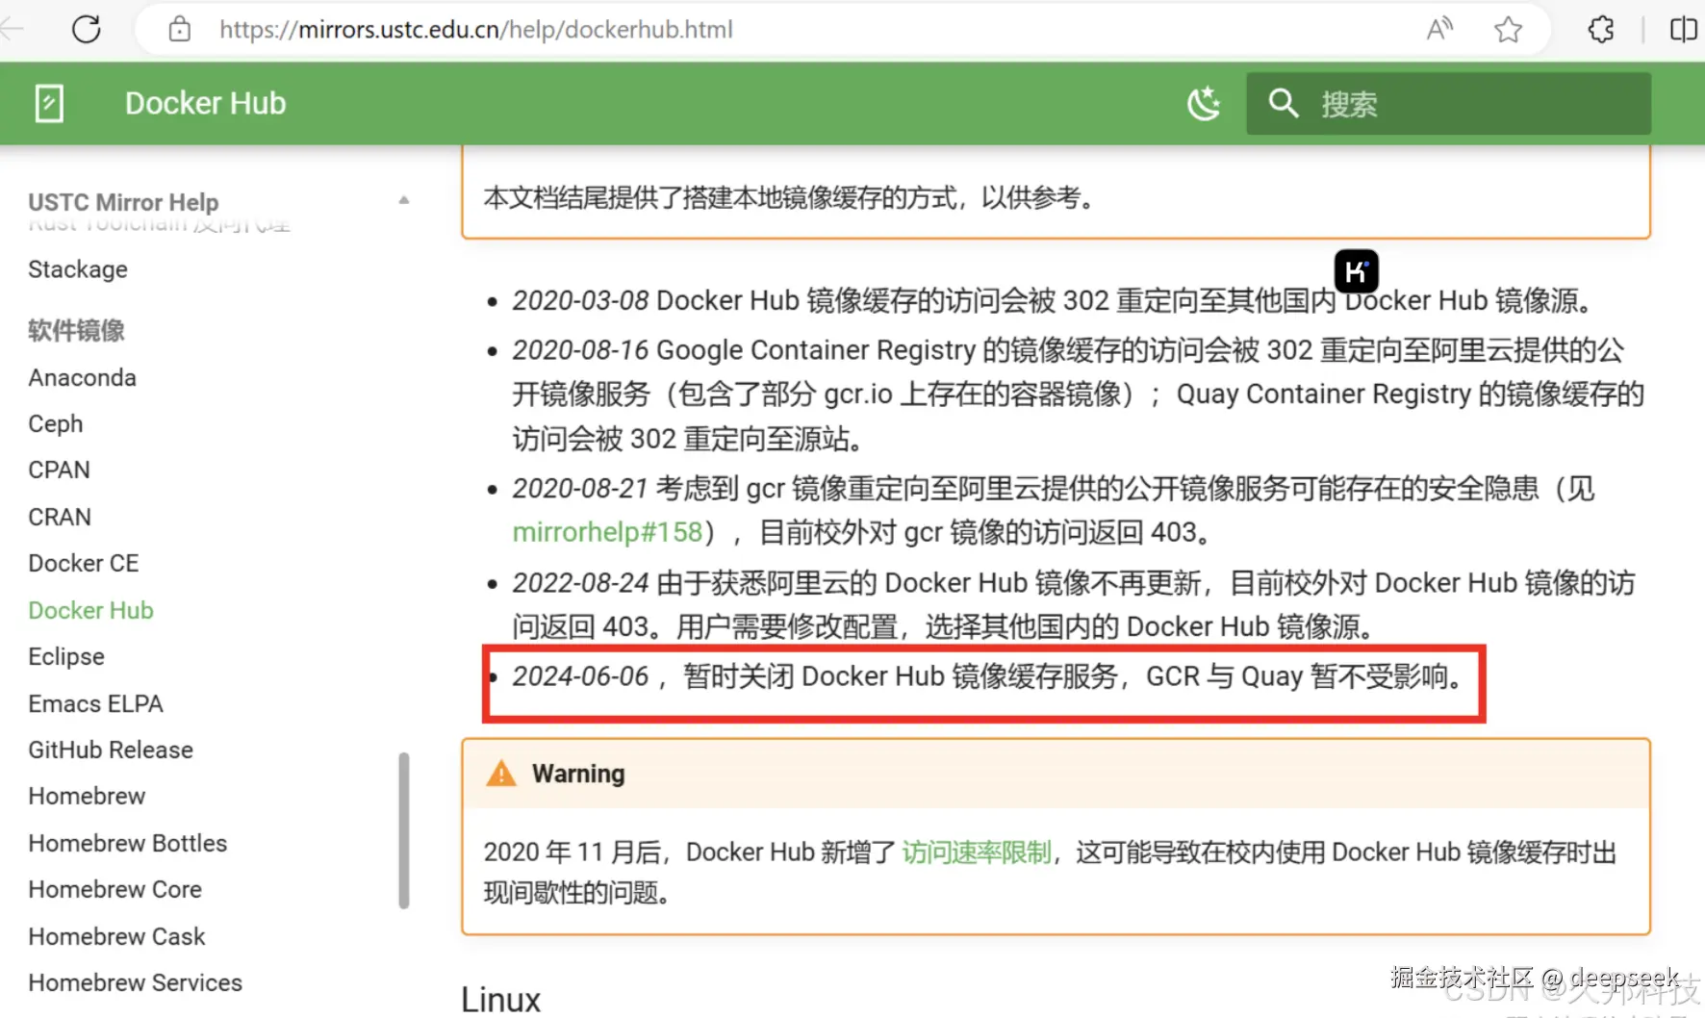This screenshot has height=1018, width=1705.
Task: Click the search magnifier icon
Action: click(x=1284, y=103)
